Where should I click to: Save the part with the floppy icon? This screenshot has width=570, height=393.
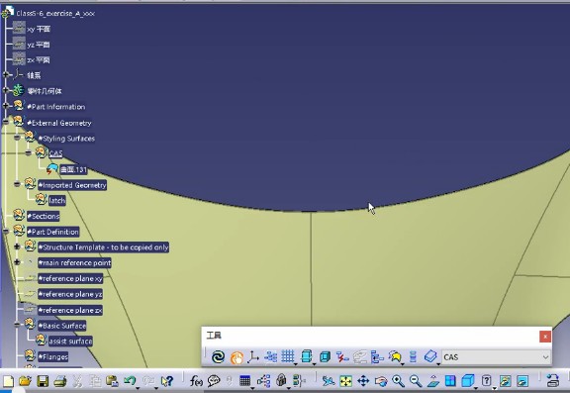(x=43, y=381)
